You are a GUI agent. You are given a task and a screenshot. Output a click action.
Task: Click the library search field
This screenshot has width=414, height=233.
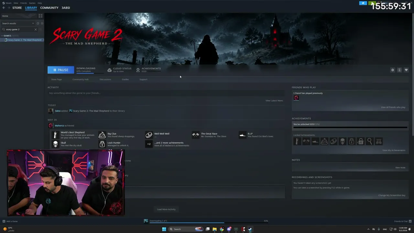19,29
